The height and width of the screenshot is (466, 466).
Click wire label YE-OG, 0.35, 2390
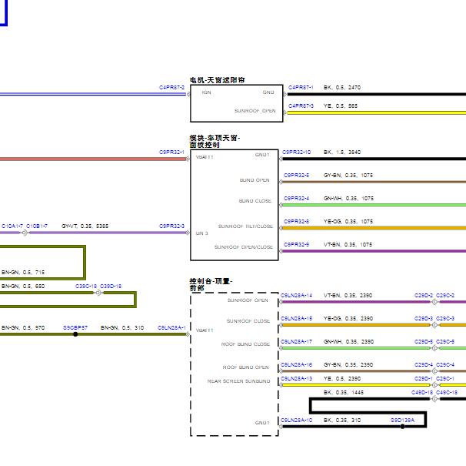348,319
